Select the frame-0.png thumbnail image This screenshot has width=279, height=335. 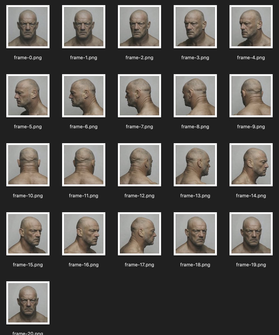(28, 27)
